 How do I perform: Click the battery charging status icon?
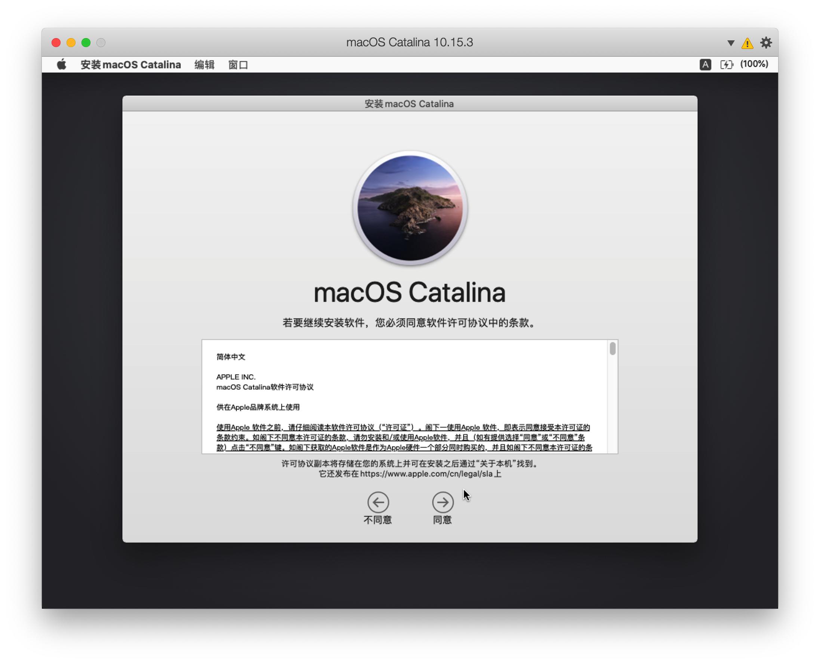726,65
